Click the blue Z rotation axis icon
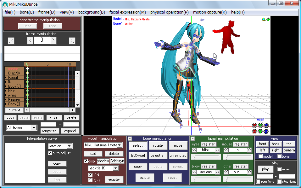This screenshot has height=188, width=301. (266, 126)
